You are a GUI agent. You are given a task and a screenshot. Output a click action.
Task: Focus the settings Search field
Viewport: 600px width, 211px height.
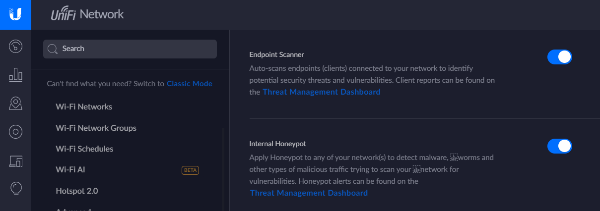(x=130, y=49)
